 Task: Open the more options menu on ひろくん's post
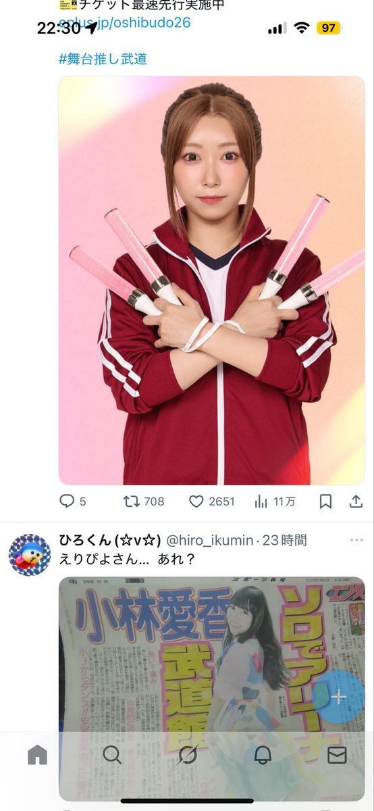[x=356, y=540]
